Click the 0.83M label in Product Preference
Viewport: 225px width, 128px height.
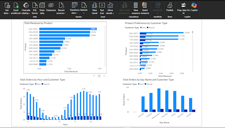pos(187,32)
